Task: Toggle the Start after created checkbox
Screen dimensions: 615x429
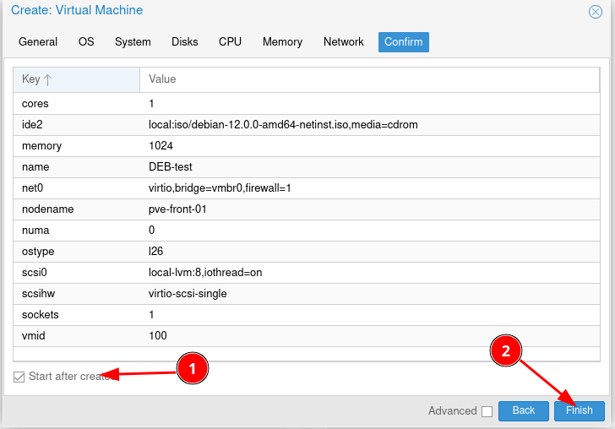Action: (19, 377)
